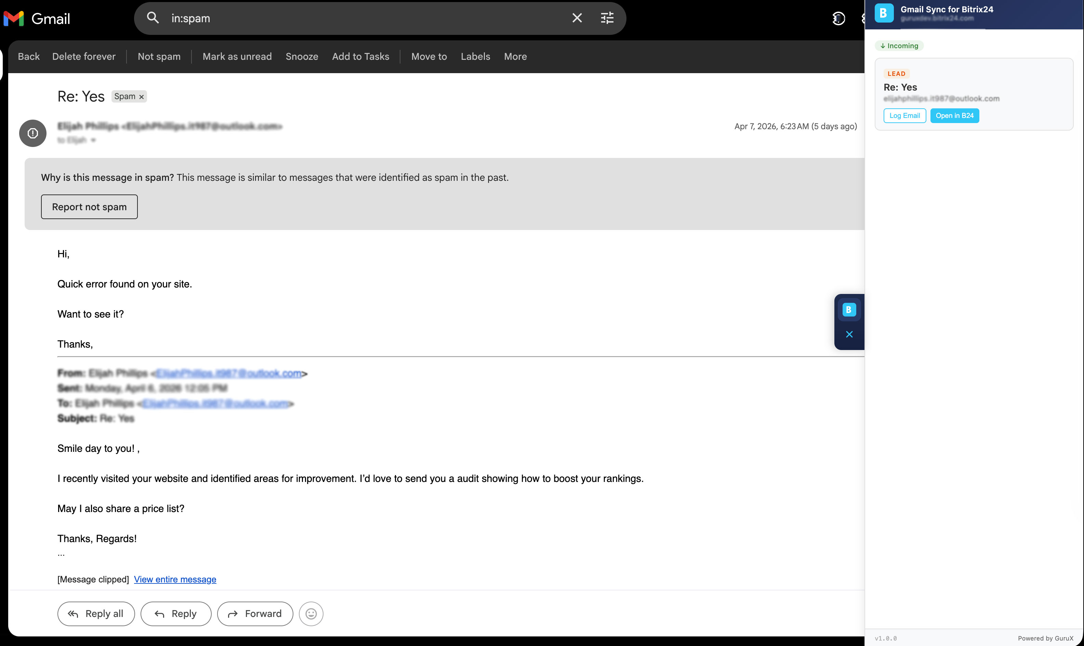The height and width of the screenshot is (646, 1084).
Task: Open the Labels dropdown
Action: (475, 57)
